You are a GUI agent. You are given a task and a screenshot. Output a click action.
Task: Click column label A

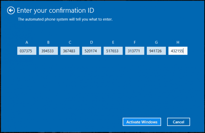coord(27,42)
